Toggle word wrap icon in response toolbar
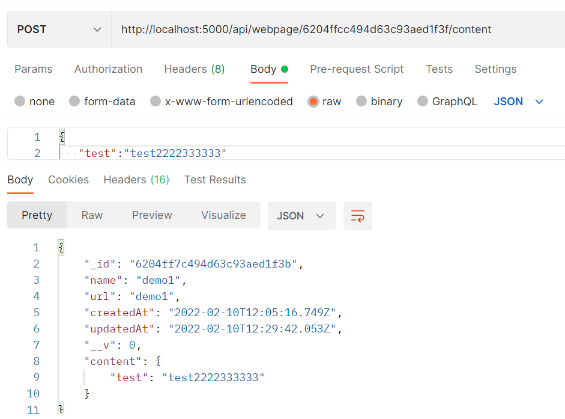This screenshot has width=565, height=419. [x=357, y=216]
